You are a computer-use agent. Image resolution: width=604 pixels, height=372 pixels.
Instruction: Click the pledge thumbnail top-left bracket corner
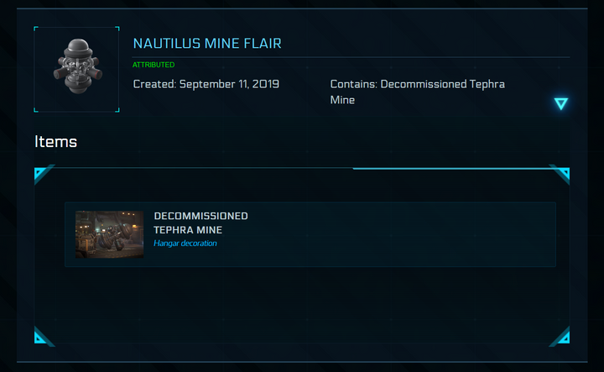(36, 29)
